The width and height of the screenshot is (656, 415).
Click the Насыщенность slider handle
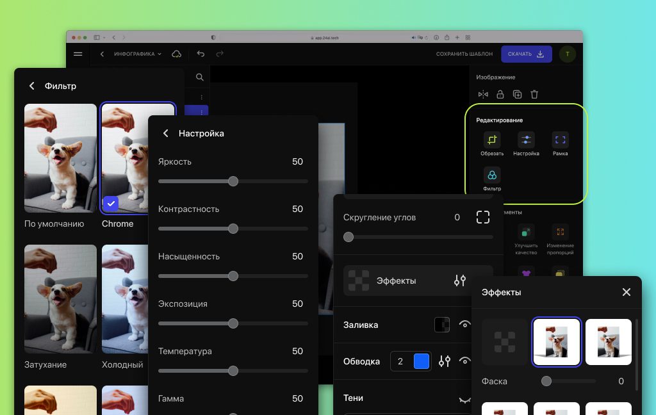point(233,276)
